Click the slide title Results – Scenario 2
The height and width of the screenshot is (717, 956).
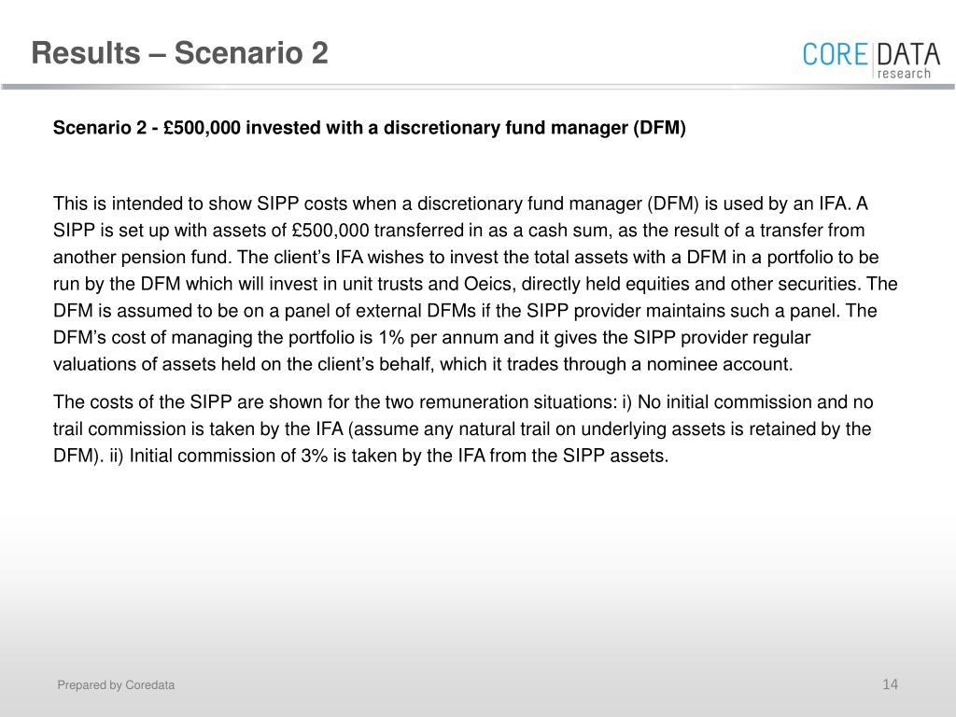tap(180, 53)
